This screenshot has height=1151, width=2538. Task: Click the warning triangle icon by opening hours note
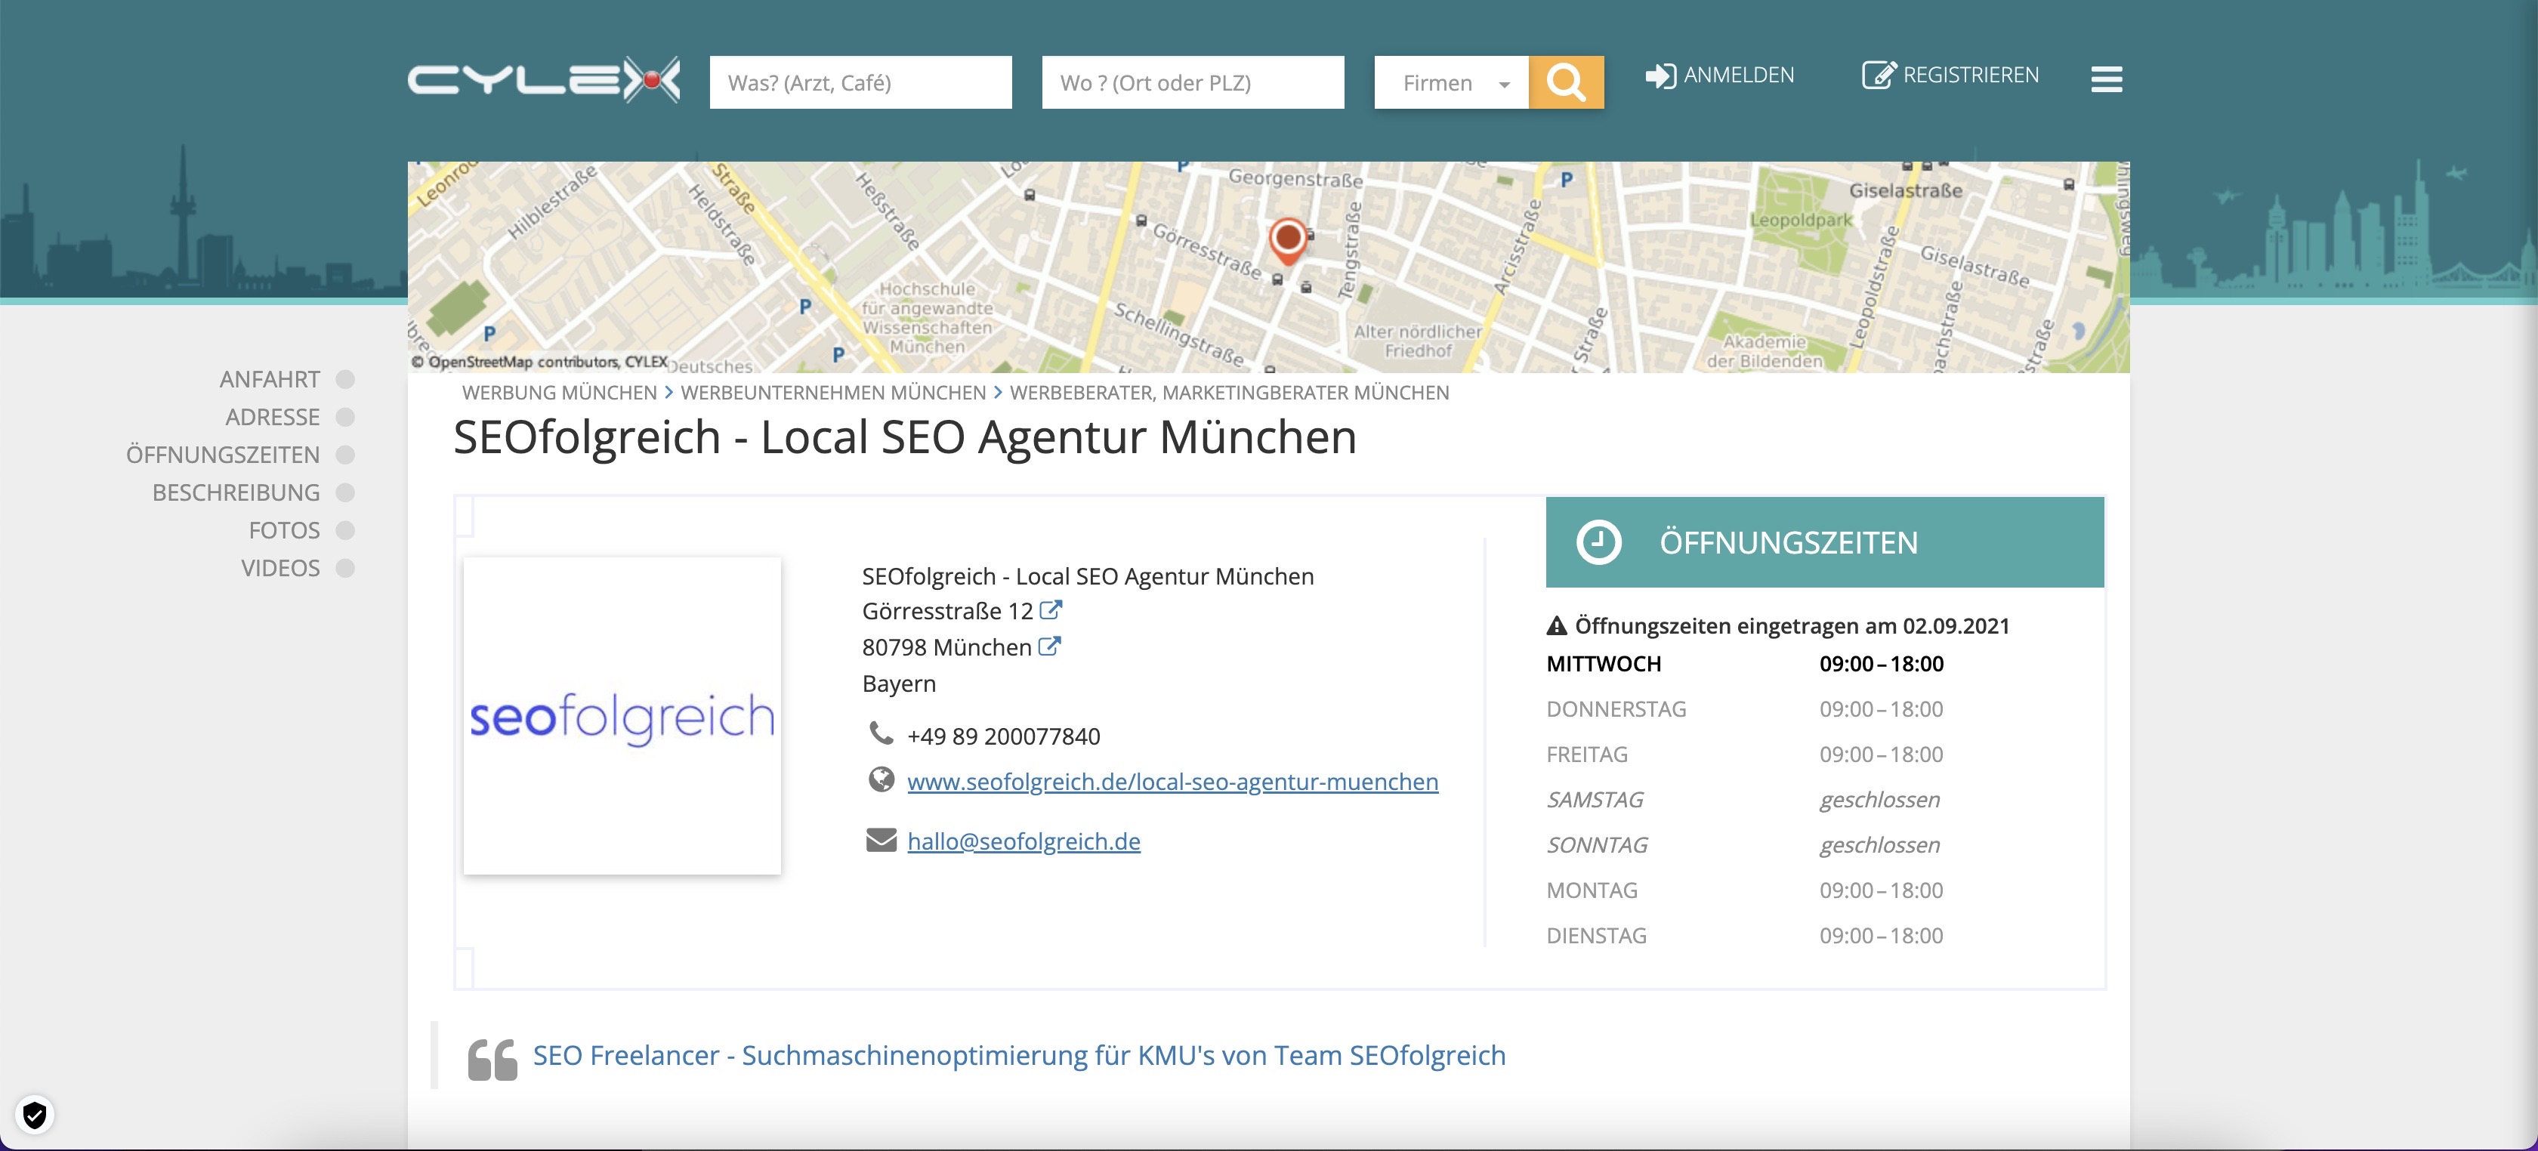[1557, 626]
